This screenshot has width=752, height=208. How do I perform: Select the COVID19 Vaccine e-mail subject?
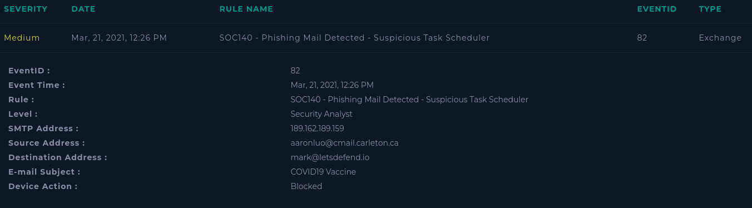(x=323, y=172)
